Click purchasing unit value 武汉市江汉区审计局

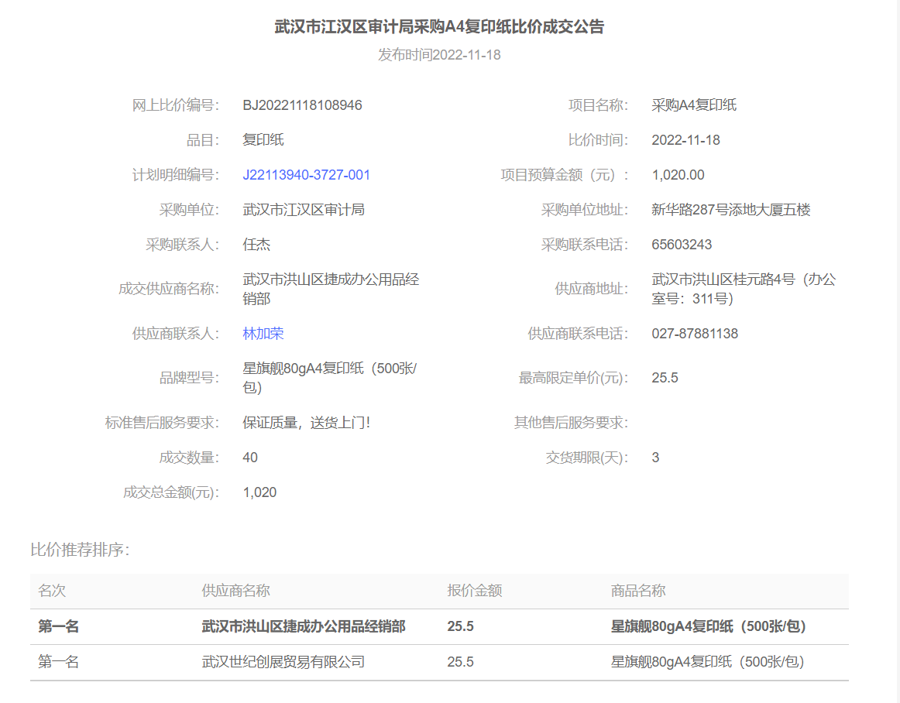click(x=303, y=210)
